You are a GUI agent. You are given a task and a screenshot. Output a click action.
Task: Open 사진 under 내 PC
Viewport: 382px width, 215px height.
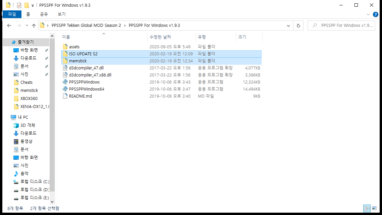coord(24,165)
